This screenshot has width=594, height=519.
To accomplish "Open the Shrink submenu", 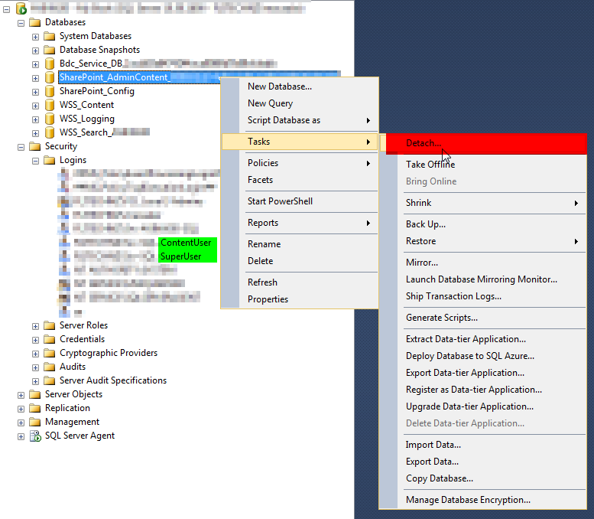I will tap(483, 203).
